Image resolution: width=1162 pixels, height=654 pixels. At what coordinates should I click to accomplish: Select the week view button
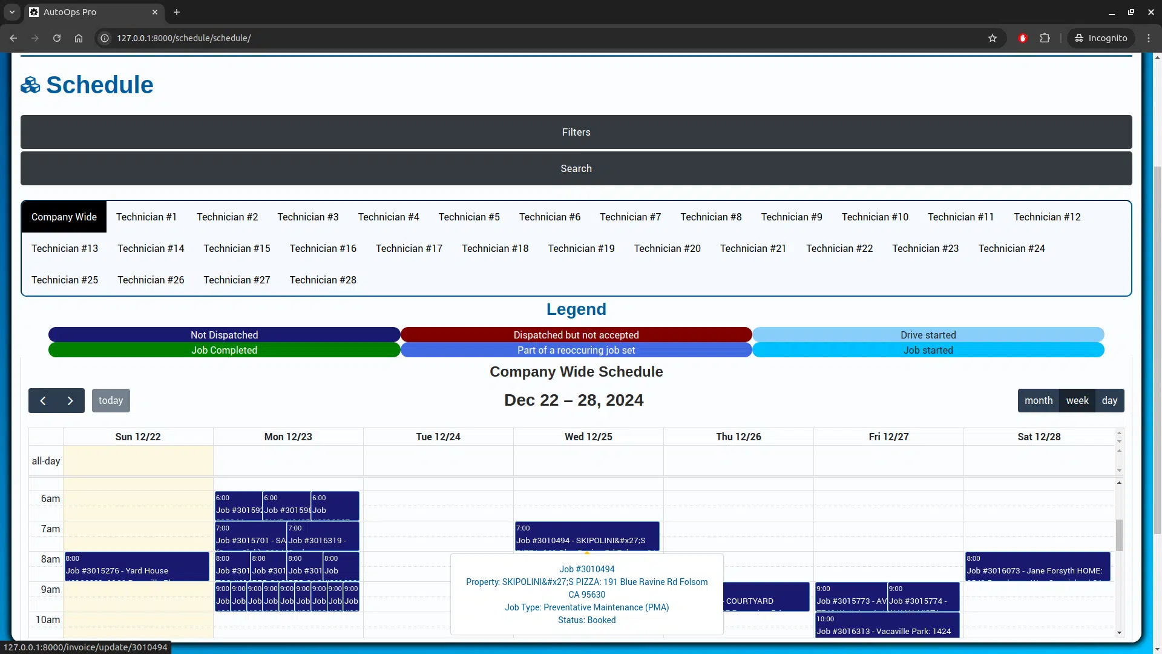pos(1077,401)
